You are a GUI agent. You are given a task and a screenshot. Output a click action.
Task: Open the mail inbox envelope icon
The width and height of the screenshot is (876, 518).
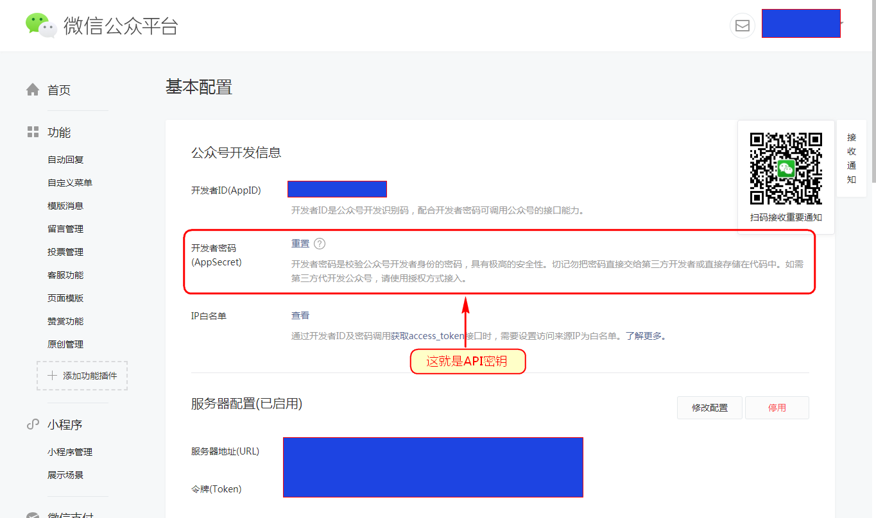[x=743, y=26]
